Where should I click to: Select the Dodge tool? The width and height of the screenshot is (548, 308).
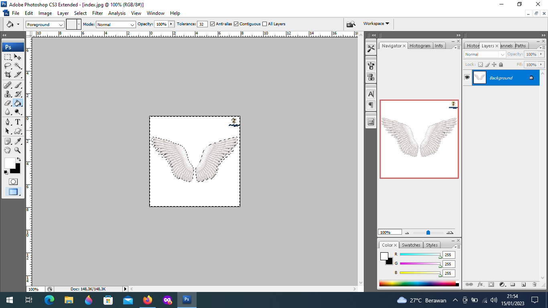coord(18,112)
